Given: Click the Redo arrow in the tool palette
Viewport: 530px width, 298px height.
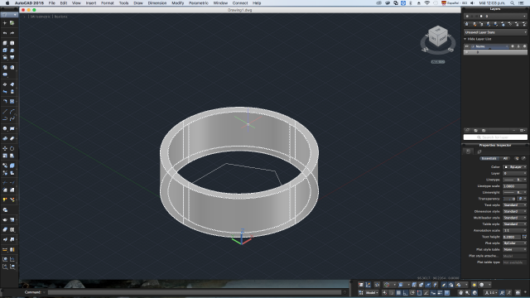Looking at the screenshot, I should (12, 33).
